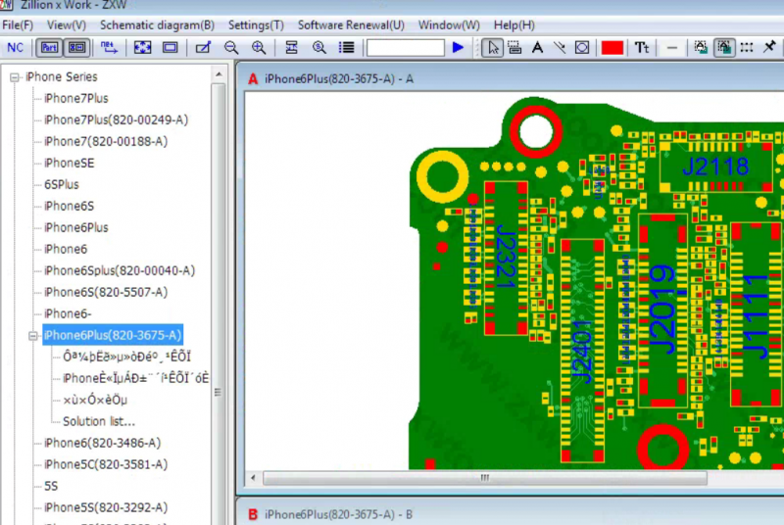Select the circle-in-square shape tool
The height and width of the screenshot is (525, 784).
tap(582, 48)
